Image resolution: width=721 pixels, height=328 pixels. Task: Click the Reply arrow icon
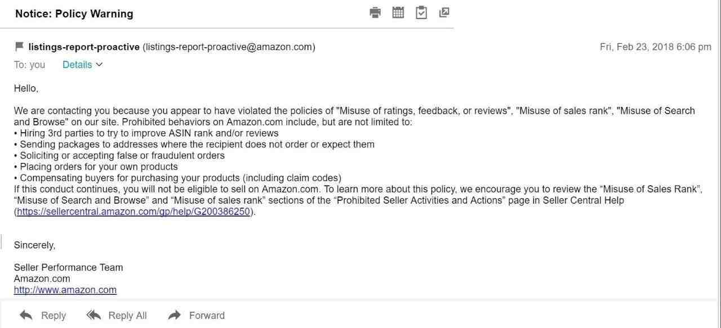[26, 315]
